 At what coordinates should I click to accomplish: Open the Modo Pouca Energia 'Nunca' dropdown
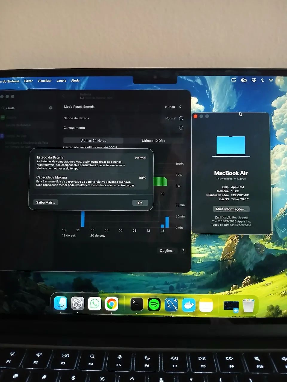click(173, 107)
